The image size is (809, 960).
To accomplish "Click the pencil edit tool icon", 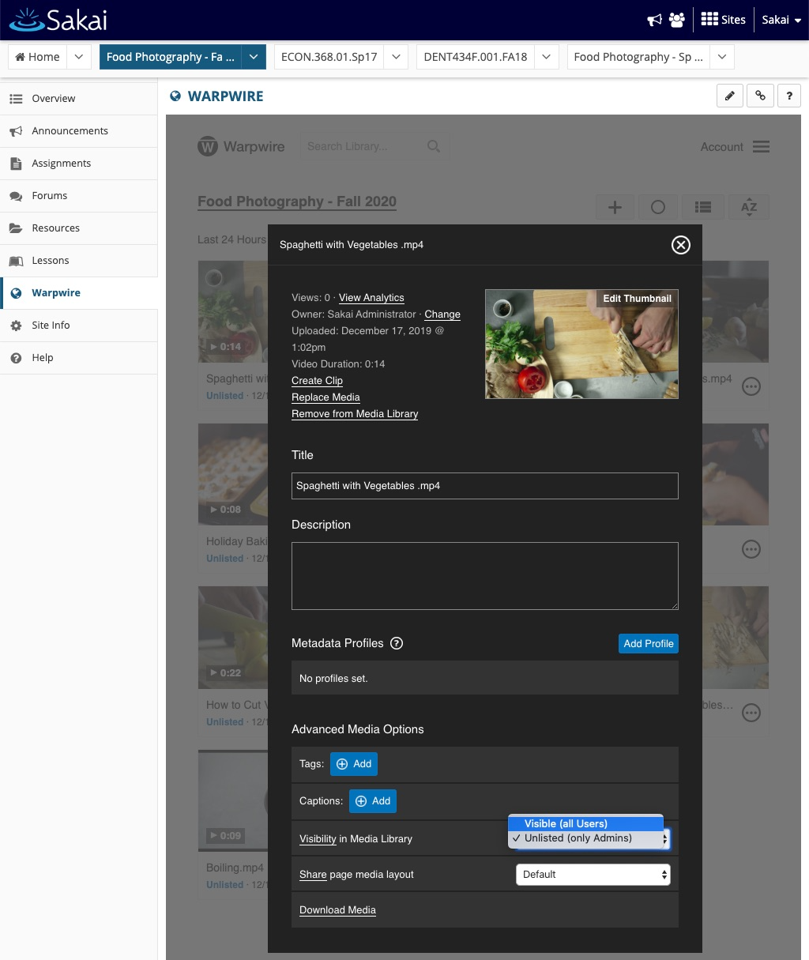I will tap(730, 96).
